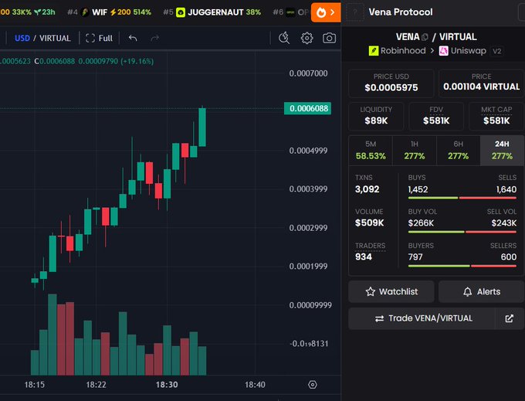Click the VOLUME $509K value
The image size is (525, 401).
pos(369,223)
